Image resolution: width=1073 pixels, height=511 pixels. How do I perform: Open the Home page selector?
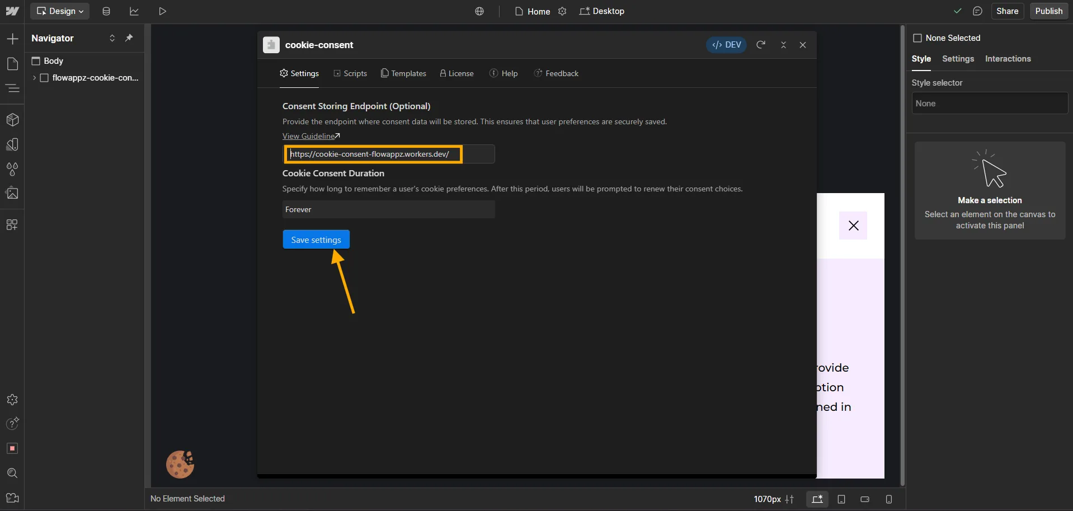pos(533,11)
